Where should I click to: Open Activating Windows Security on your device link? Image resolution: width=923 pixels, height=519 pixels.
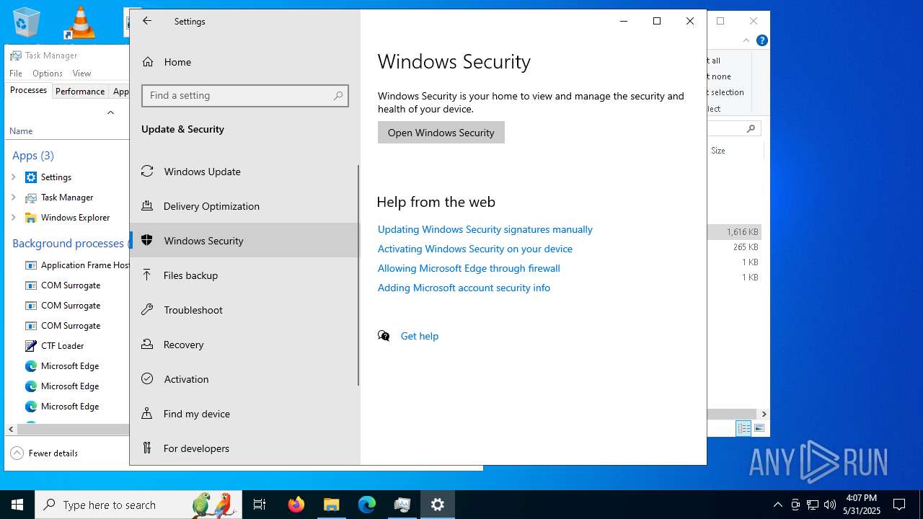point(475,249)
